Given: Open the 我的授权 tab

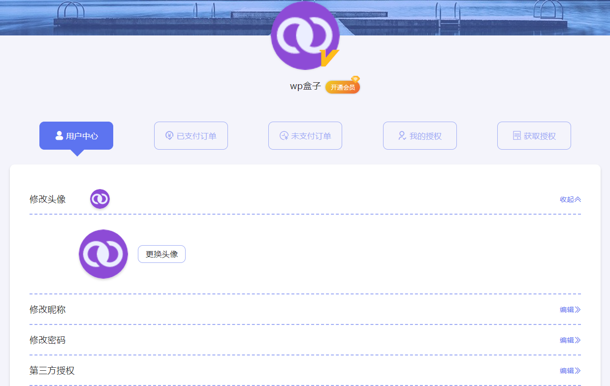Looking at the screenshot, I should click(x=419, y=135).
